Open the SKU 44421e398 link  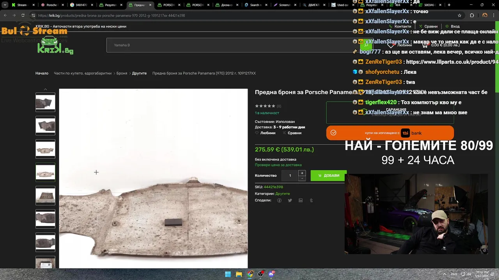pyautogui.click(x=273, y=187)
